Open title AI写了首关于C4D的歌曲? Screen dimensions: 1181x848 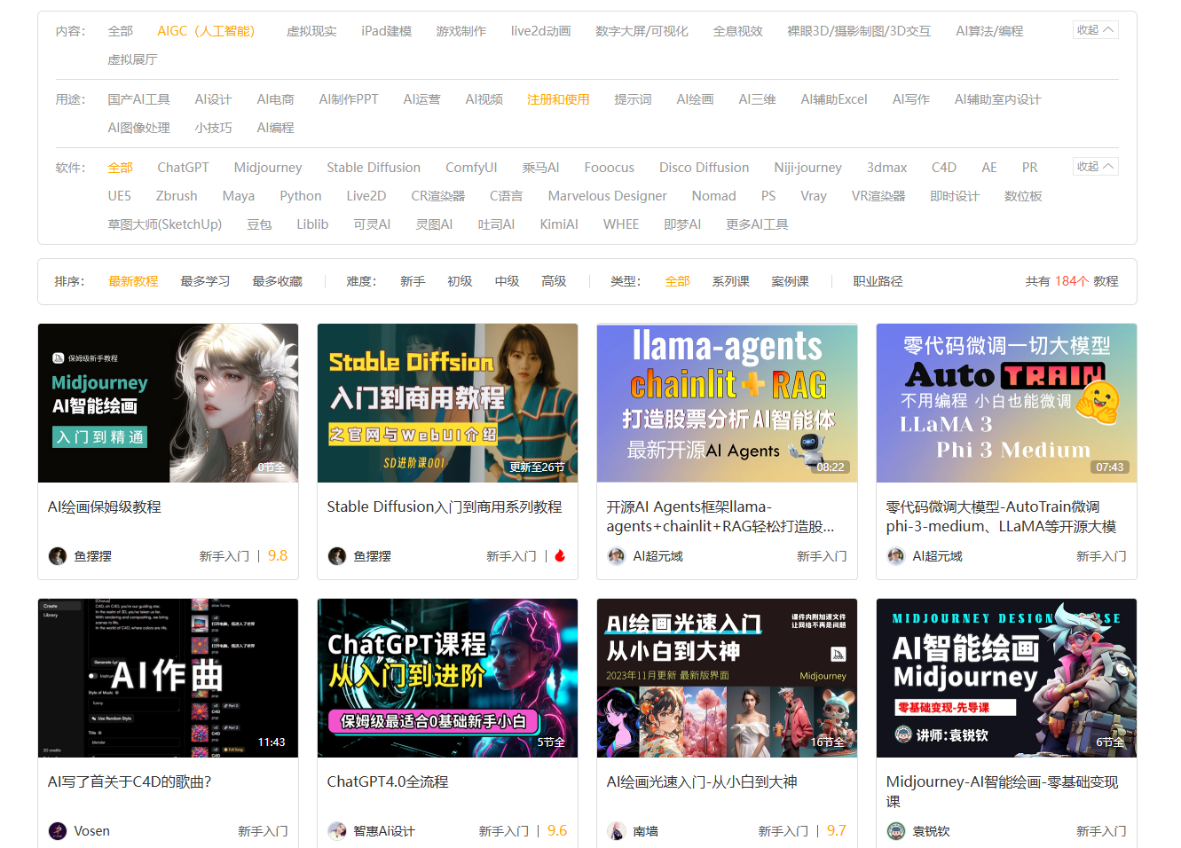coord(130,781)
